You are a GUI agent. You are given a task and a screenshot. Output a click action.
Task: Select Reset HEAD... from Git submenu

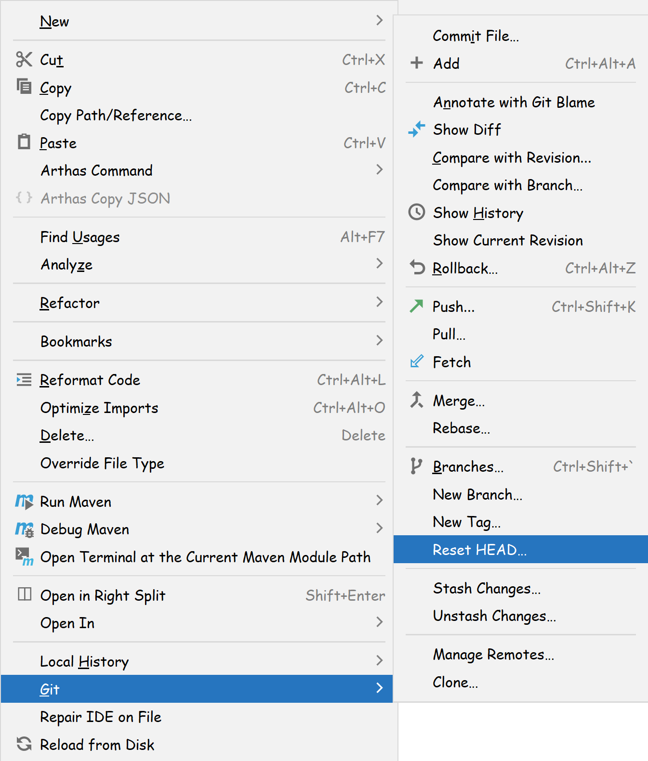479,550
